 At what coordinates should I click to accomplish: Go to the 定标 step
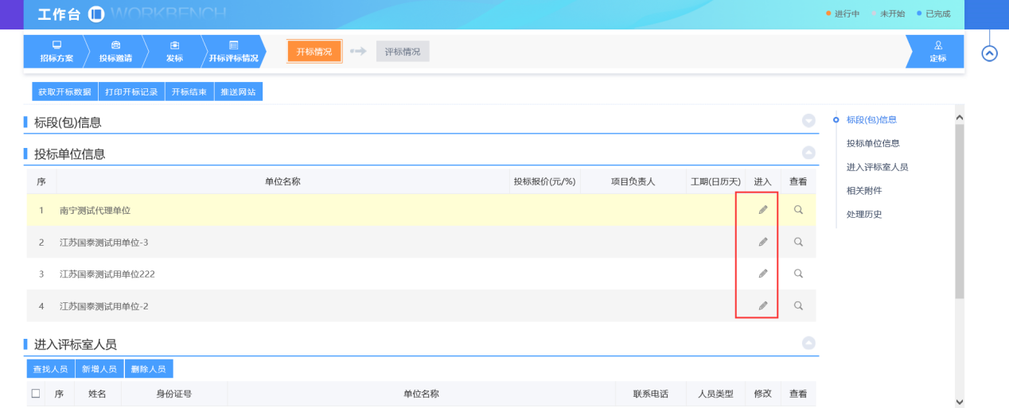(937, 52)
